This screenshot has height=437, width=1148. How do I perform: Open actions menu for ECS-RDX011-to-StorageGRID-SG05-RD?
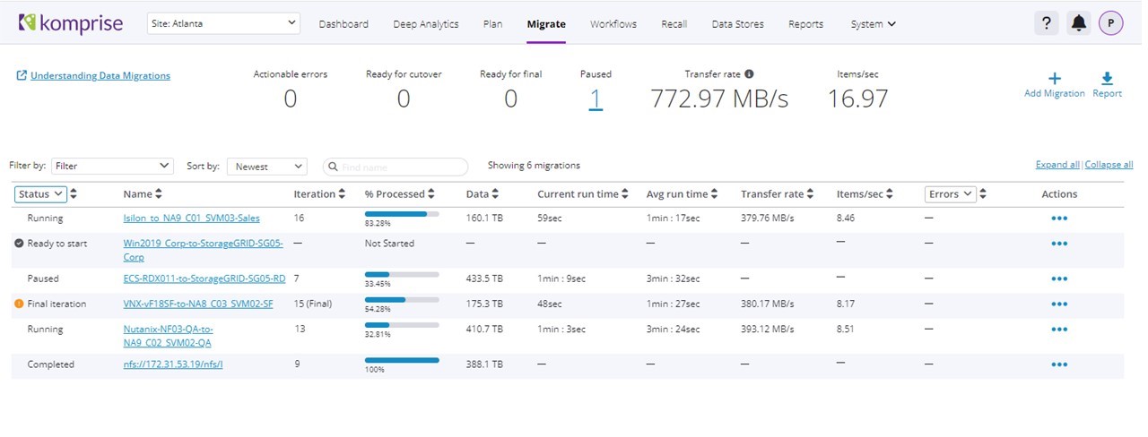pyautogui.click(x=1059, y=278)
